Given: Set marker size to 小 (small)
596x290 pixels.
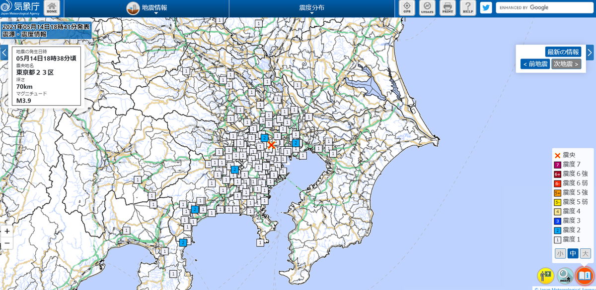Looking at the screenshot, I should [560, 254].
